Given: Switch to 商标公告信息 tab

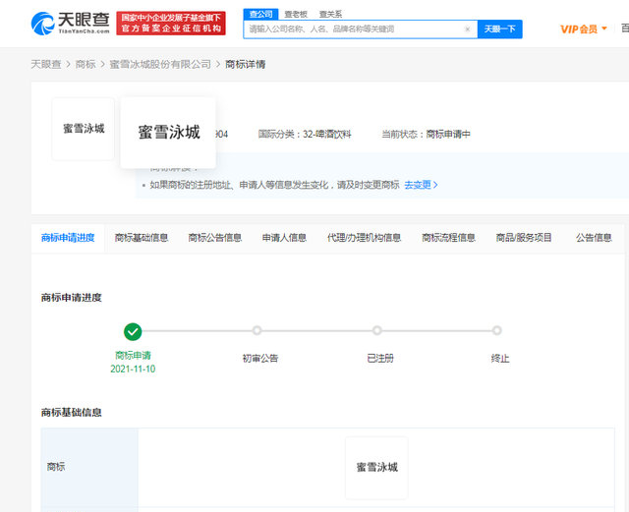Looking at the screenshot, I should pos(215,238).
